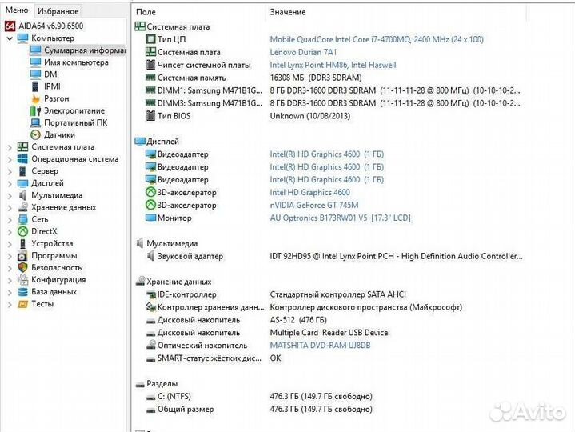Select the DMI tree icon
Viewport: 575px width, 432px height.
click(x=35, y=74)
